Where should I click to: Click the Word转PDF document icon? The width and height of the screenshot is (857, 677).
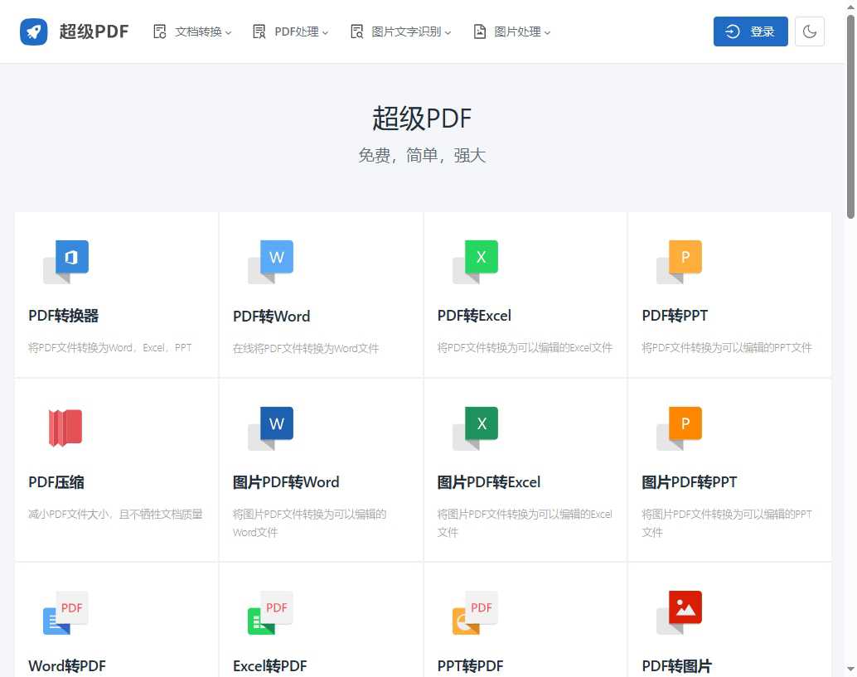coord(66,613)
